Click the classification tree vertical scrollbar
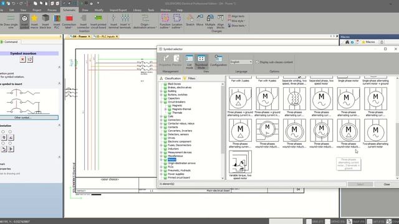The image size is (399, 224). [x=223, y=119]
